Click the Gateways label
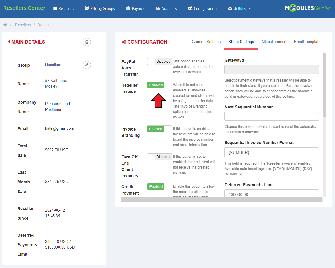This screenshot has height=268, width=335. coord(234,60)
